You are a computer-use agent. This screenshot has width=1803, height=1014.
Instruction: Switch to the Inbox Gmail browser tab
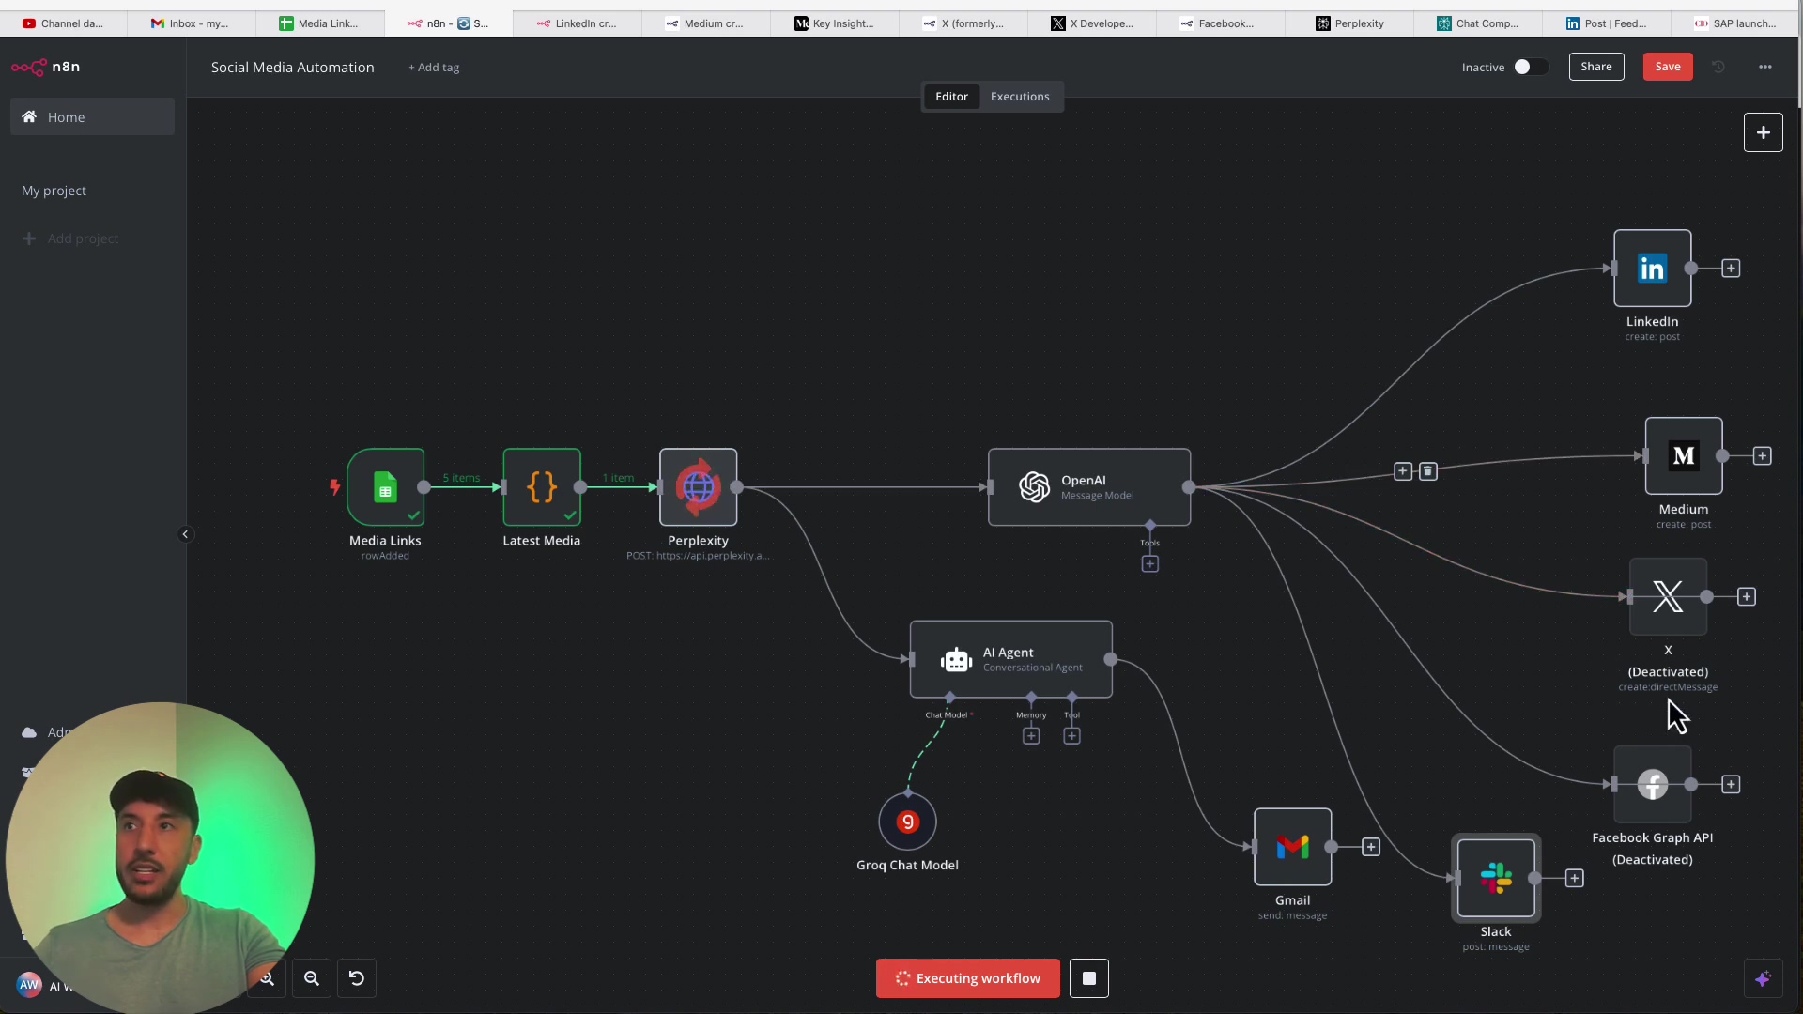click(x=191, y=23)
